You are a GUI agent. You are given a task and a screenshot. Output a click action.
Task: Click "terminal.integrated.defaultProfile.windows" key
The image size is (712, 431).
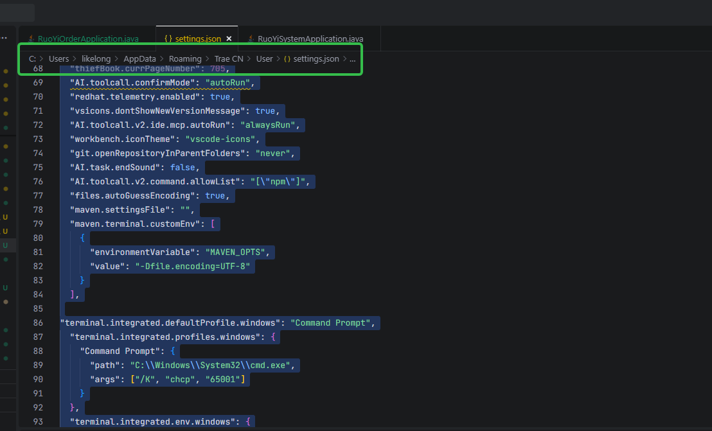(x=170, y=322)
